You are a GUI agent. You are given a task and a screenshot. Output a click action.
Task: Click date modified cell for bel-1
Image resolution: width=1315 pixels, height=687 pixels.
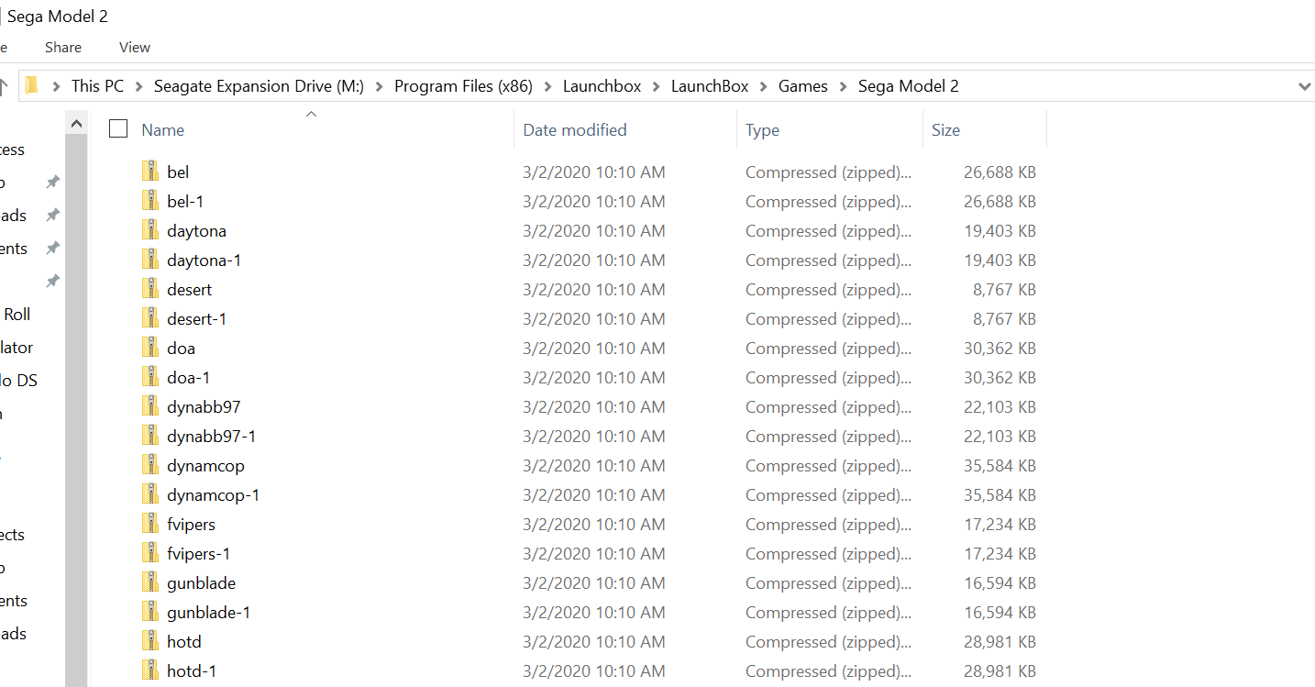click(594, 202)
